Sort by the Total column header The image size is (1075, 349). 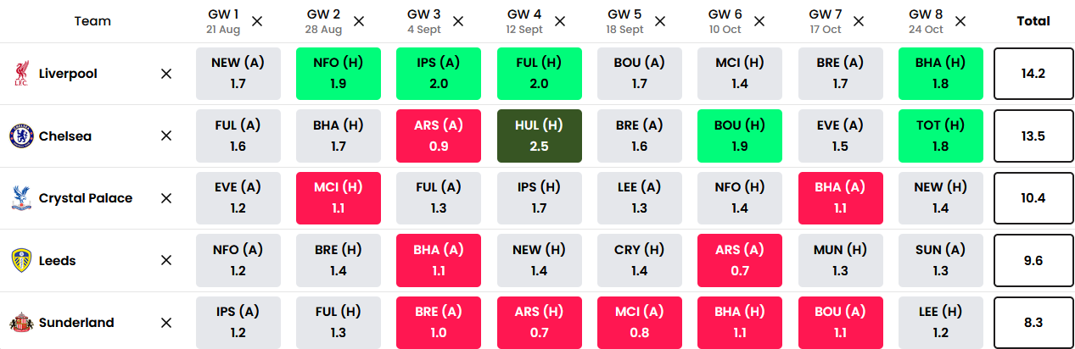pyautogui.click(x=1033, y=21)
